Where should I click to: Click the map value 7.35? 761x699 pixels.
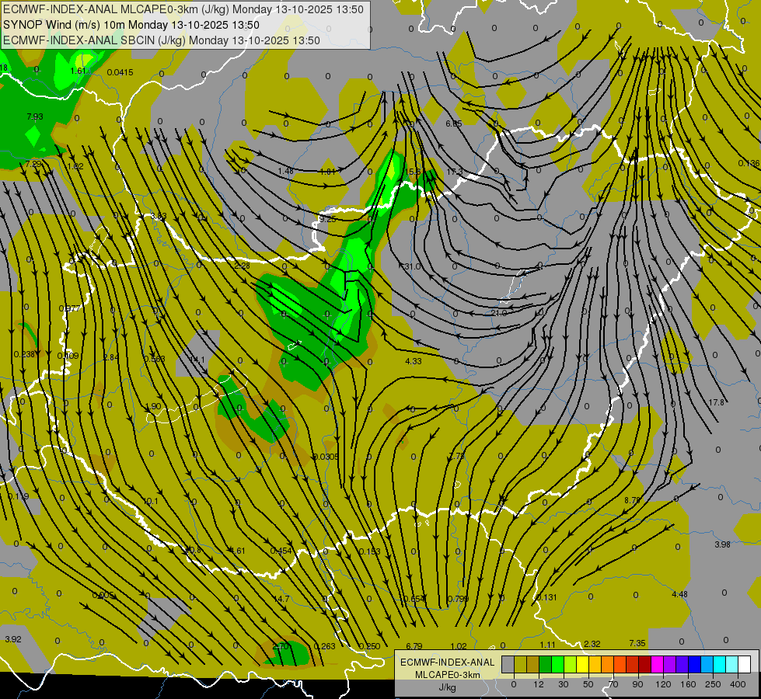637,643
